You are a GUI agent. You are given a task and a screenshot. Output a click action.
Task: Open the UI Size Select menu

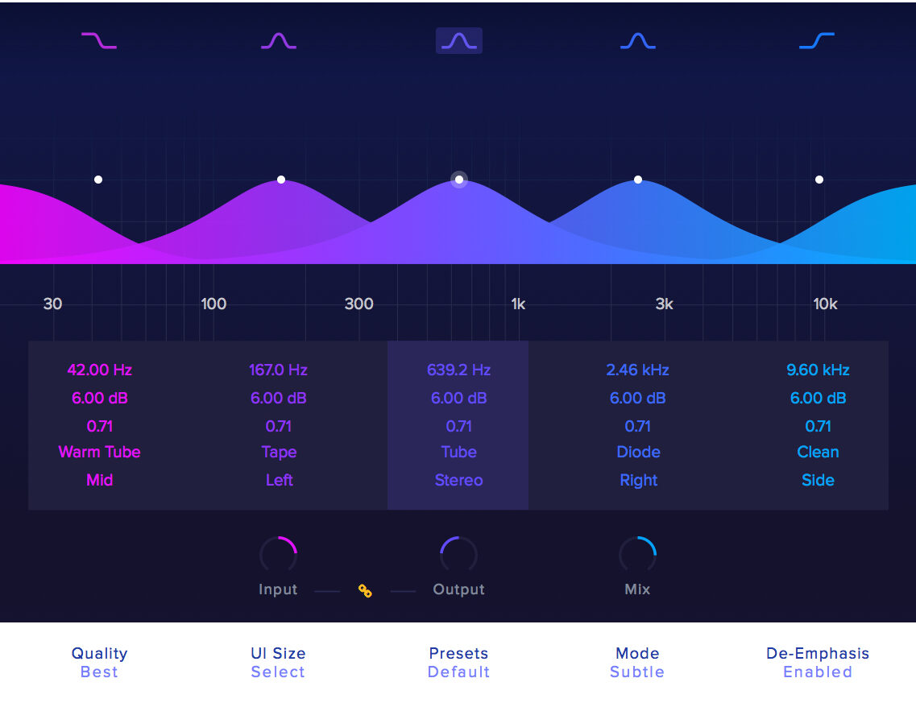[x=278, y=663]
